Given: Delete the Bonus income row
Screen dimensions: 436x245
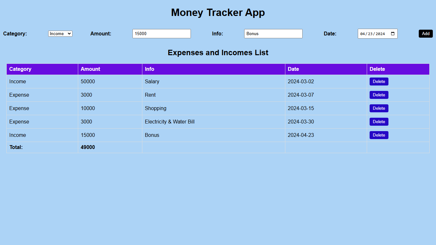Looking at the screenshot, I should pos(379,135).
